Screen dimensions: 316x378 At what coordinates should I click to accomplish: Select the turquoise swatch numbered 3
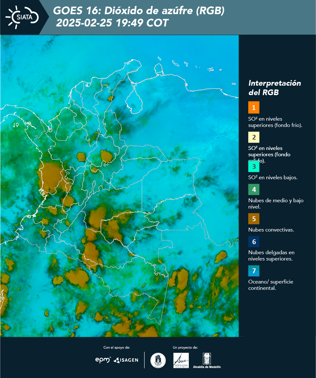tap(254, 166)
